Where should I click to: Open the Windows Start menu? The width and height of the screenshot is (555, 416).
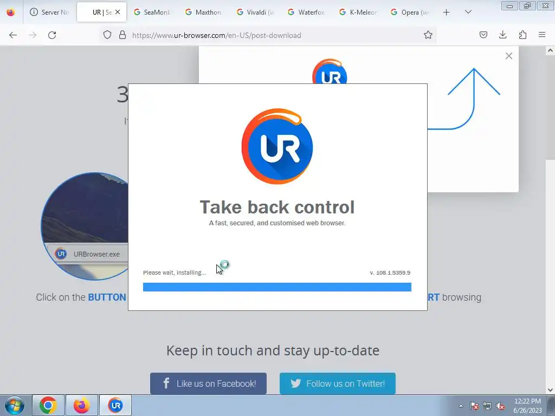coord(15,405)
